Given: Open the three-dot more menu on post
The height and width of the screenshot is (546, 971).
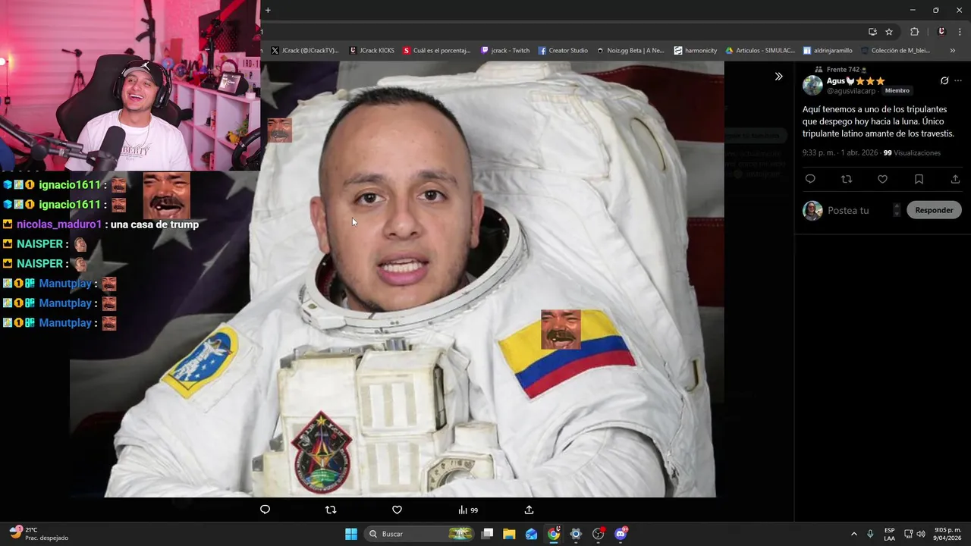Looking at the screenshot, I should click(x=958, y=80).
